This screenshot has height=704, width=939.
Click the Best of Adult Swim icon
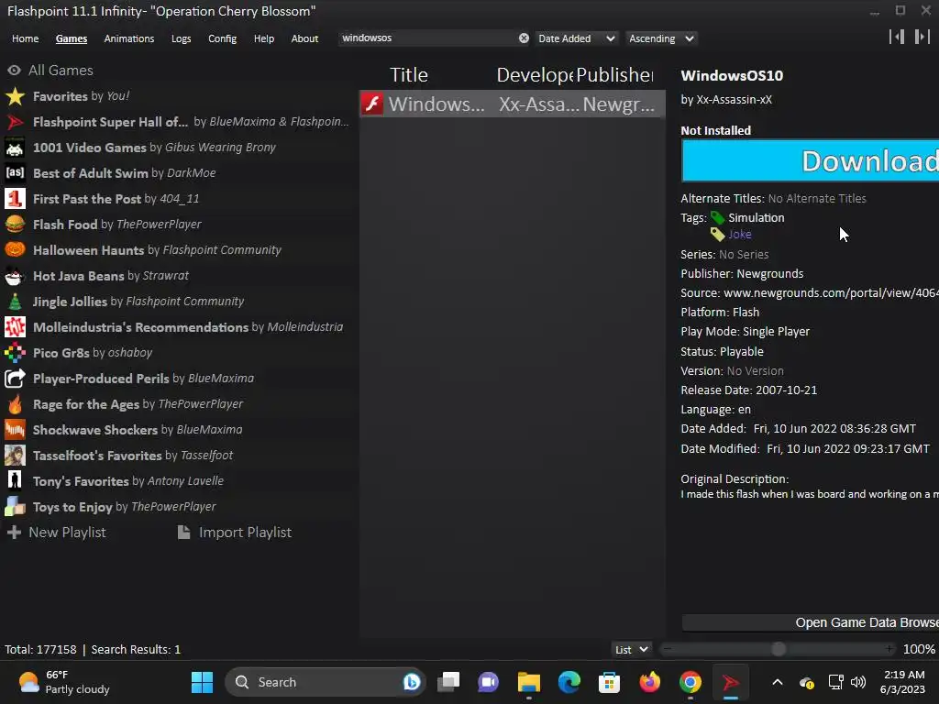point(15,173)
